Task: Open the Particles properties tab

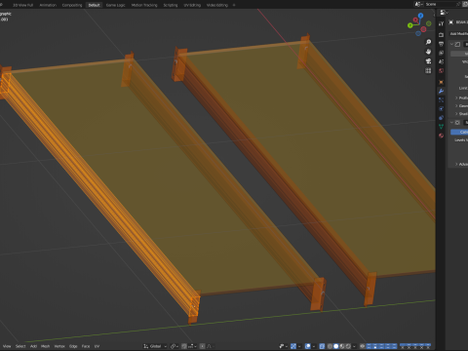Action: pyautogui.click(x=441, y=99)
